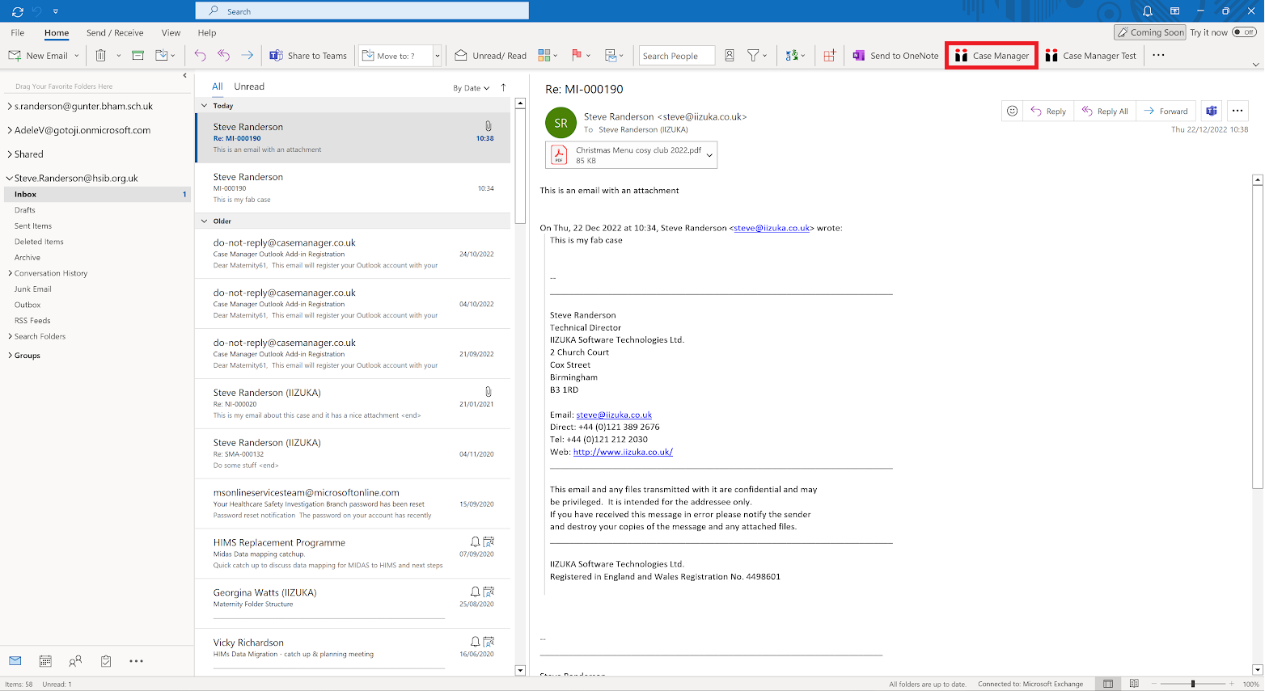Expand the Groups folder
The height and width of the screenshot is (691, 1265).
[9, 356]
